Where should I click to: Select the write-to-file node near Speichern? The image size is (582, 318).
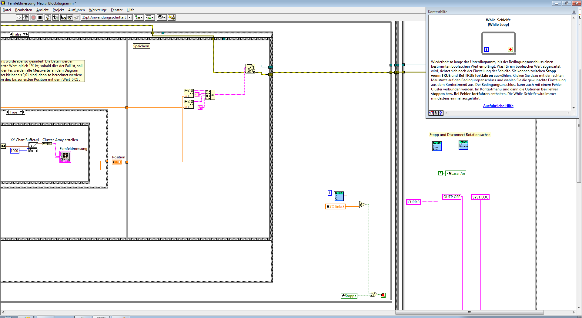[250, 69]
